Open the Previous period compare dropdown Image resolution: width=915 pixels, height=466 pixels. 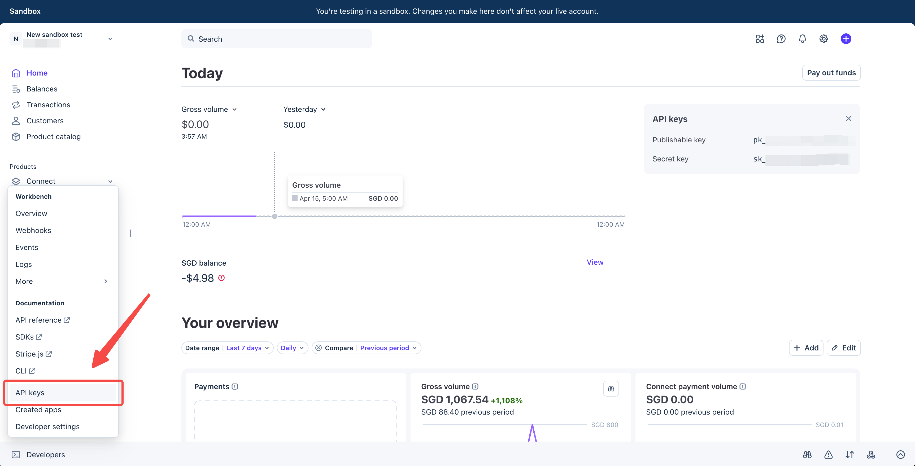point(388,348)
